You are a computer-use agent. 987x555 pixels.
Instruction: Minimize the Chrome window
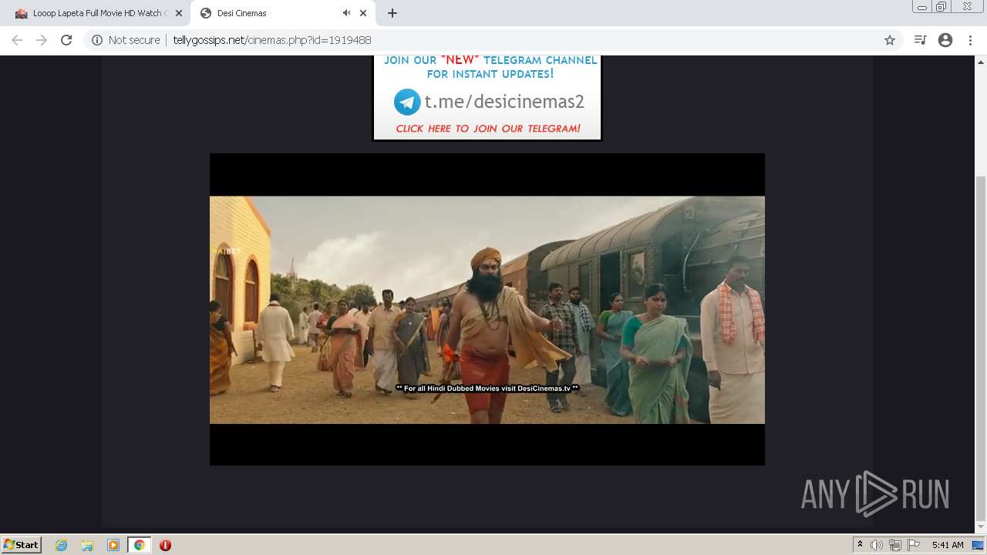(922, 6)
